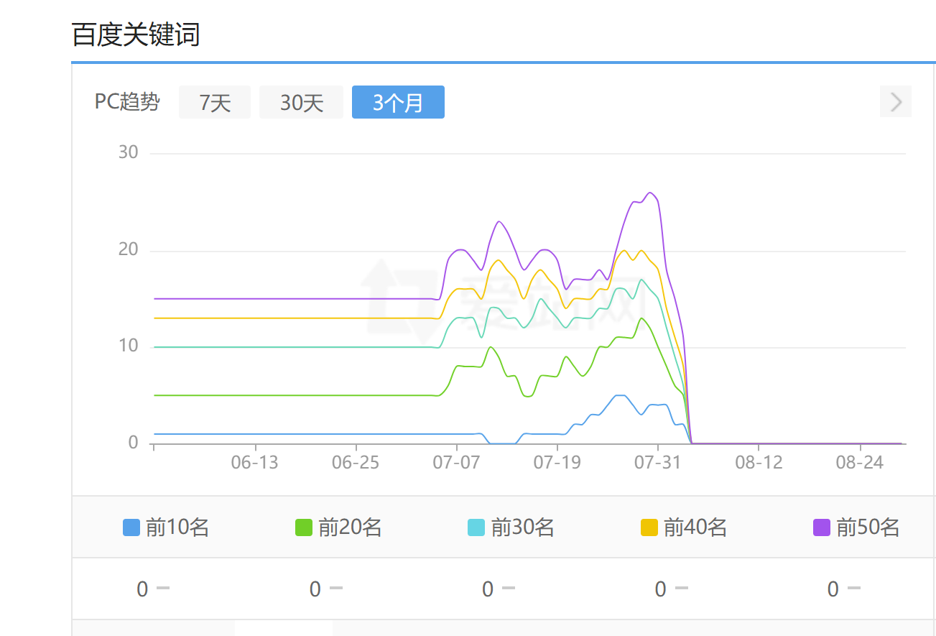This screenshot has width=936, height=636.
Task: Click the green 前20名 color swatch
Action: pos(304,527)
